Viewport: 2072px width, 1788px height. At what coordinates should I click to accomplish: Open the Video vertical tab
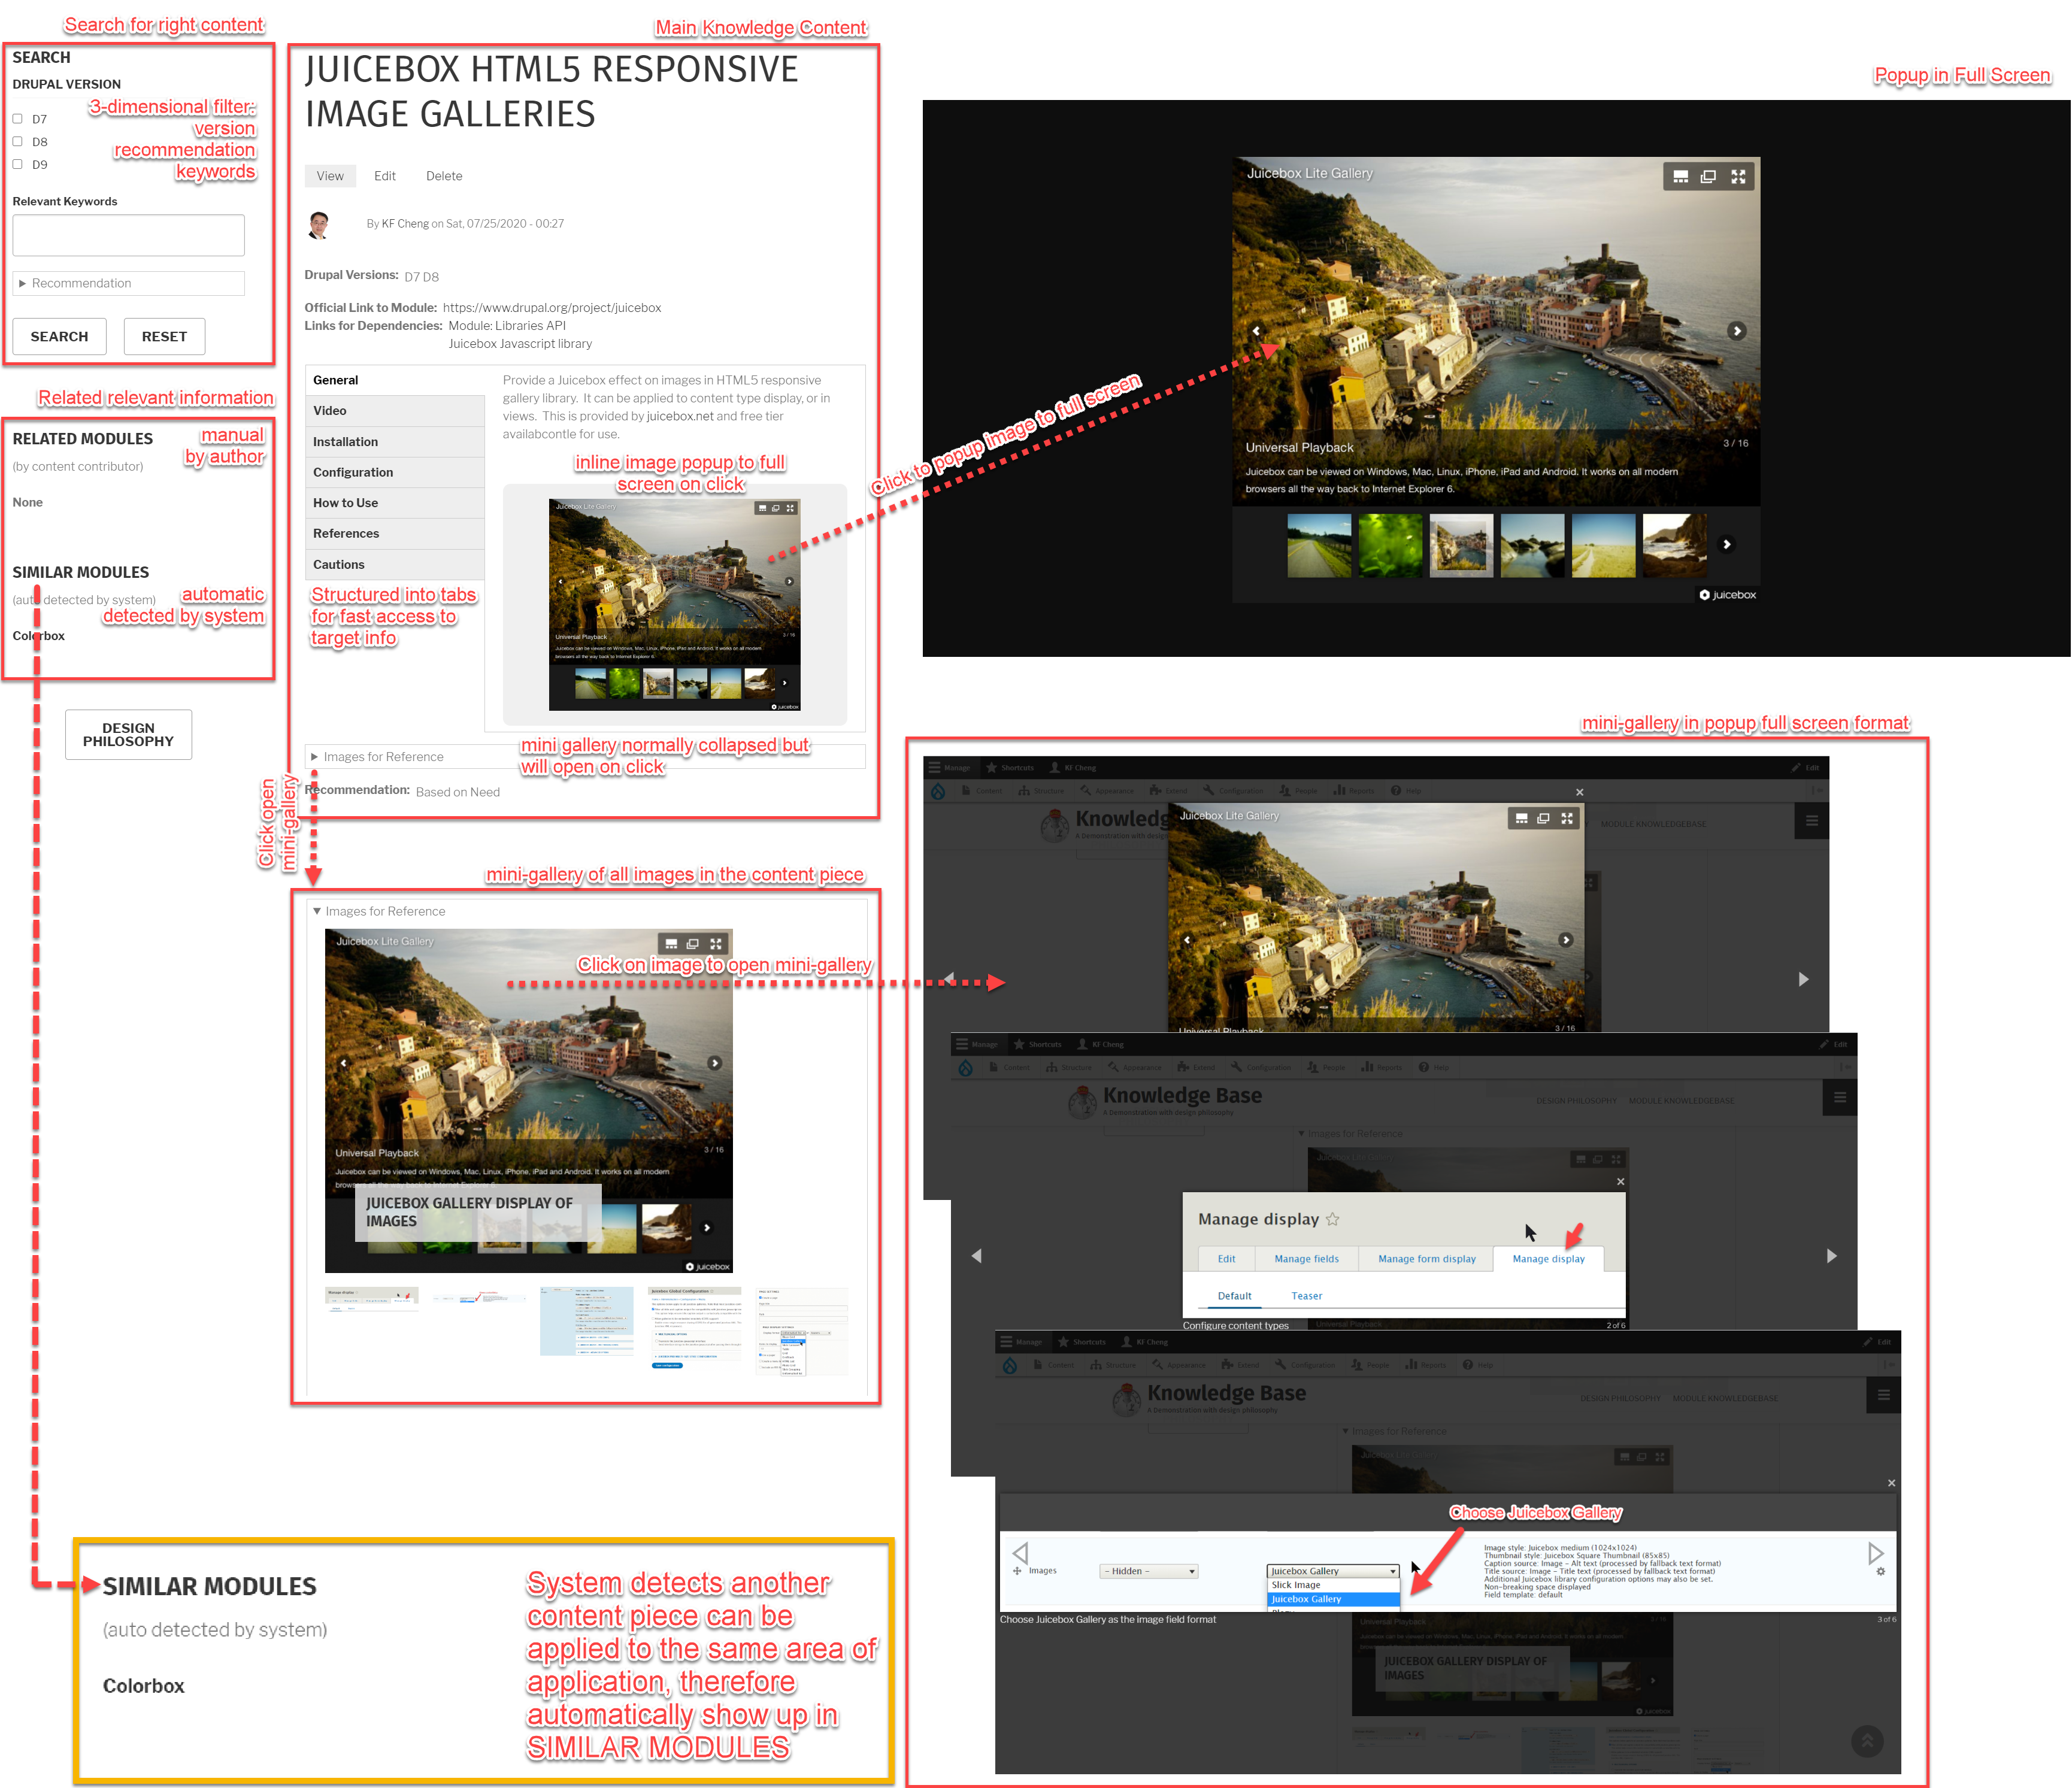tap(395, 411)
